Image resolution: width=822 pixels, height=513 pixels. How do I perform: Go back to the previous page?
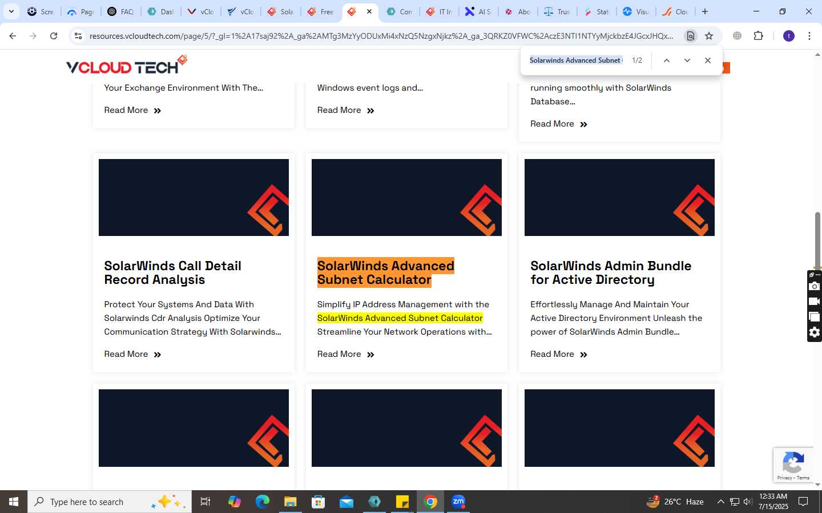pyautogui.click(x=13, y=36)
